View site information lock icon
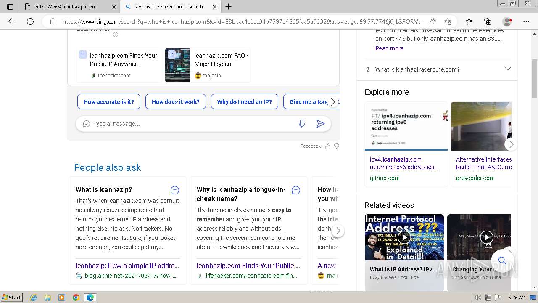 53,21
